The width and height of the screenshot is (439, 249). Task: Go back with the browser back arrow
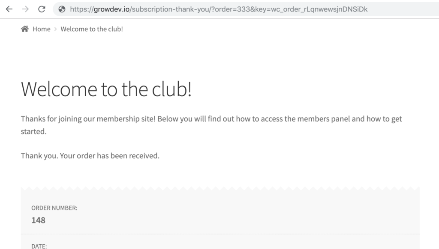click(9, 9)
